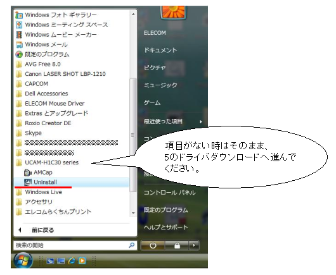Click the エレコムらくちんプリント folder icon

(x=19, y=212)
